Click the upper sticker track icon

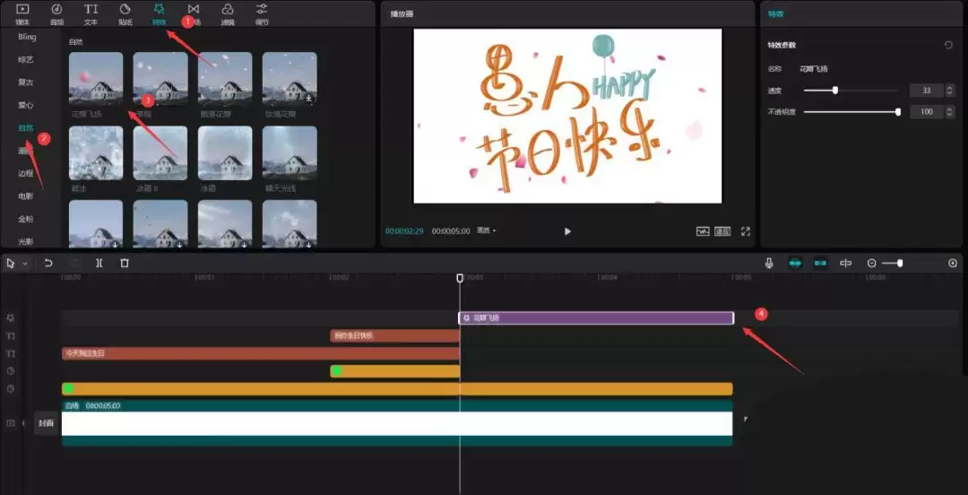coord(11,371)
